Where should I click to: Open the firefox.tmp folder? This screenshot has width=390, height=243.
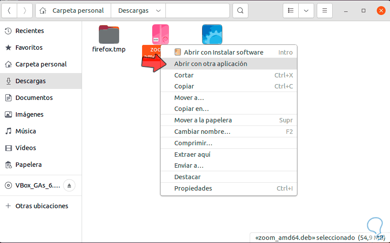[x=109, y=35]
